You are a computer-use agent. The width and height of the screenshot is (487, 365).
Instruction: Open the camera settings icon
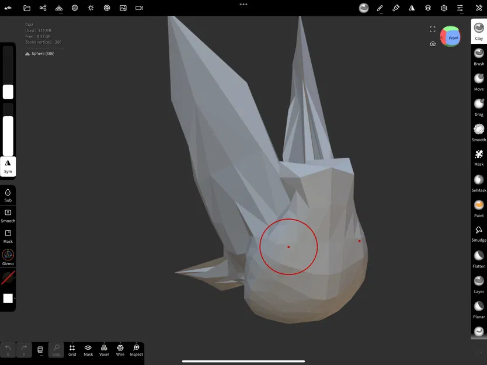tap(138, 8)
